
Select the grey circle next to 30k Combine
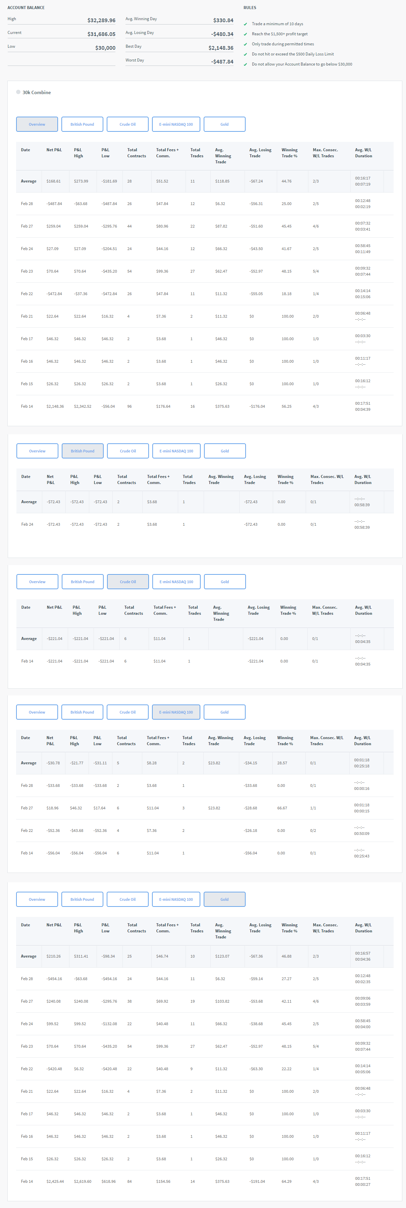pyautogui.click(x=18, y=92)
